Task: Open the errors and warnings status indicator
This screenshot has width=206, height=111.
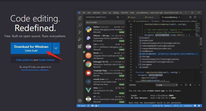Action: coord(95,106)
